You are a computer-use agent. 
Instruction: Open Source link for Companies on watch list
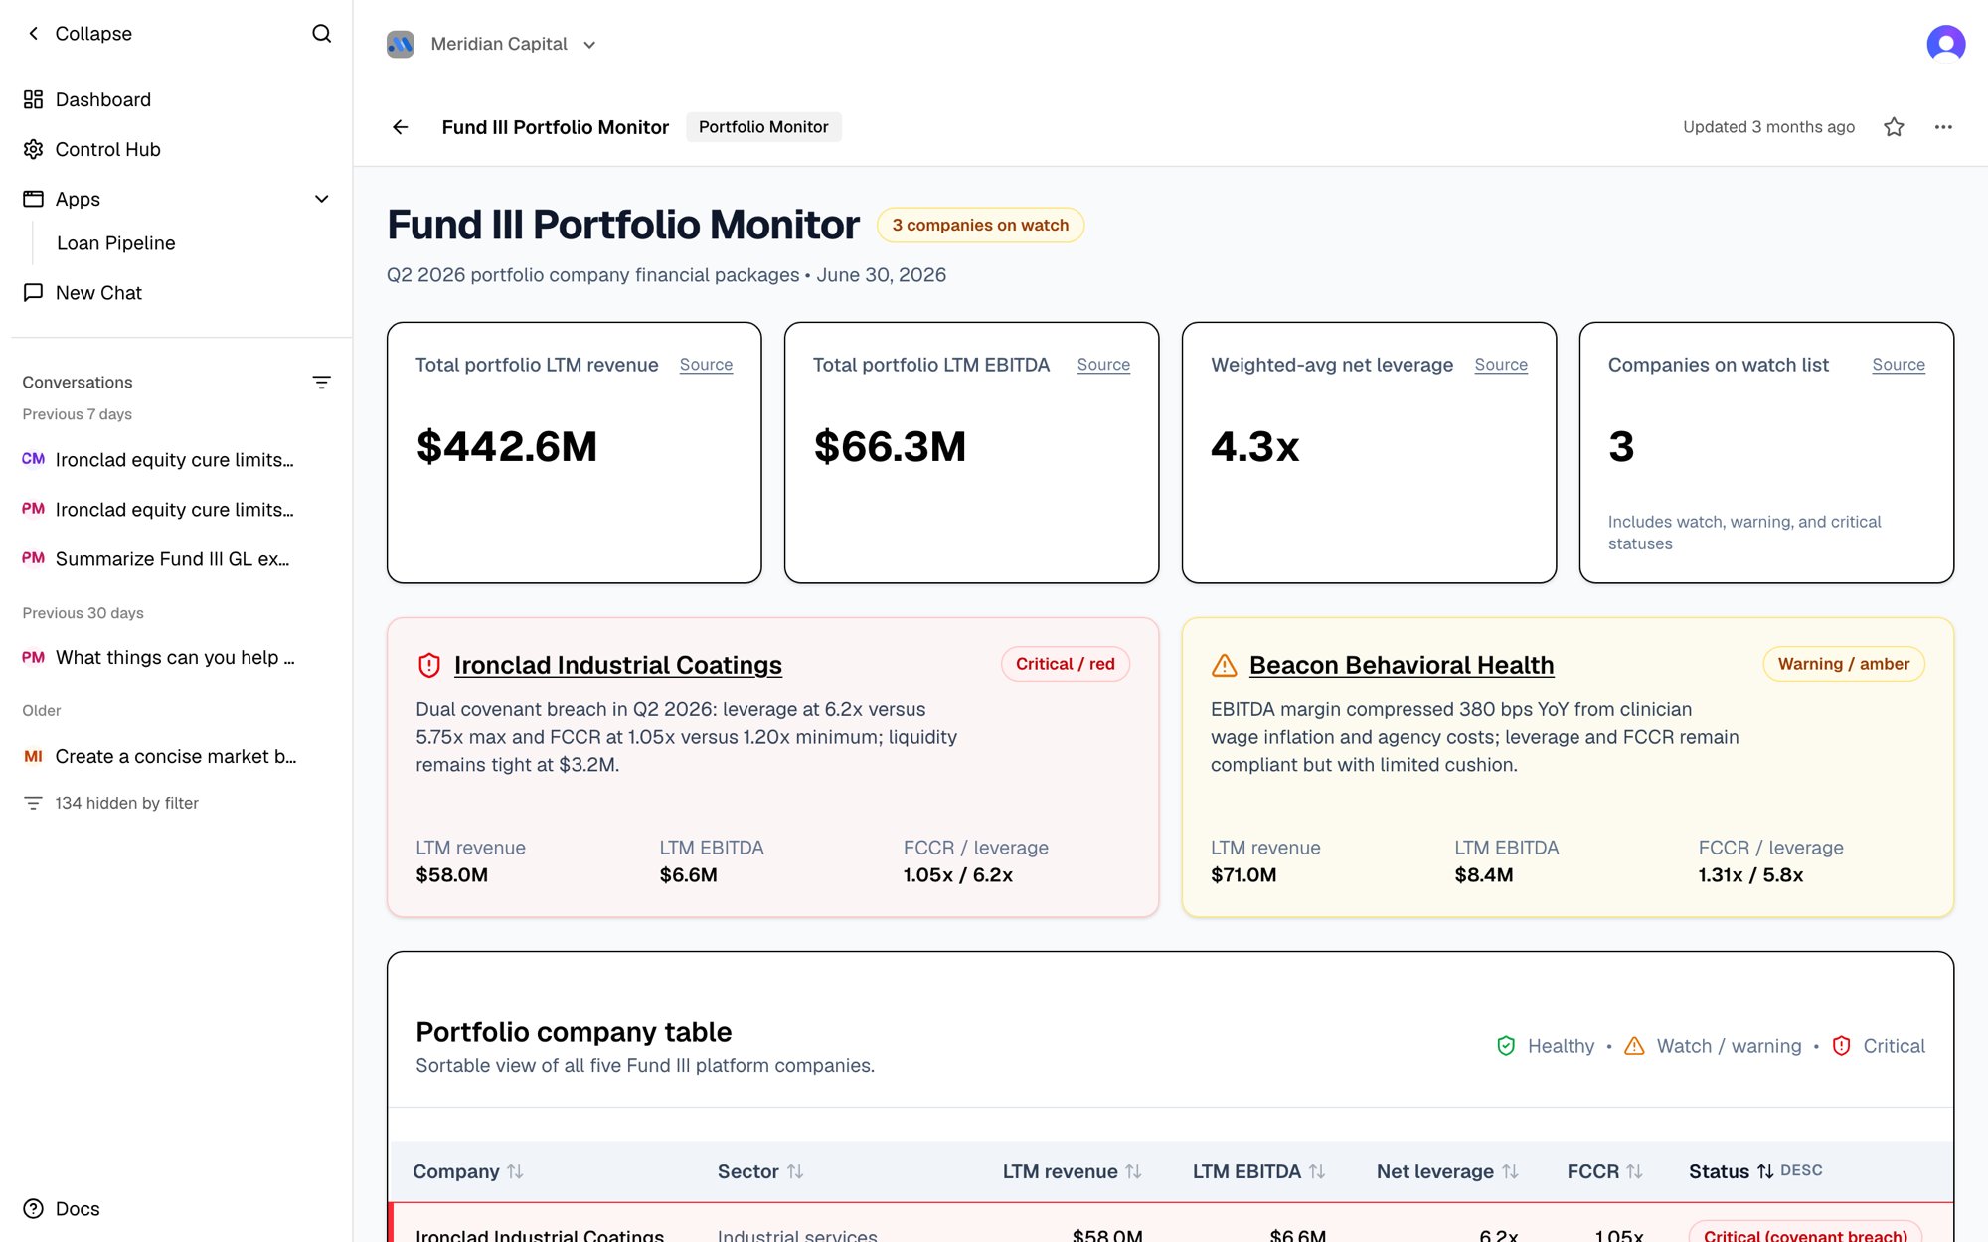(x=1899, y=365)
